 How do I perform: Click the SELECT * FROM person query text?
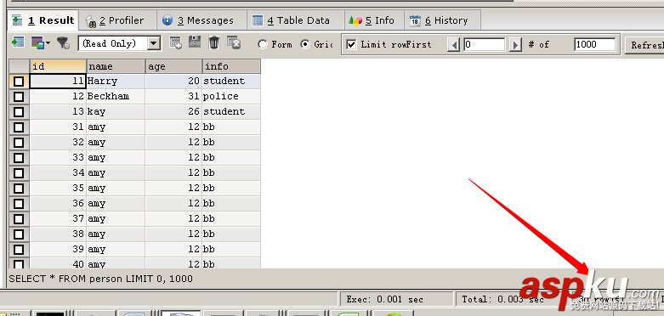coord(101,279)
